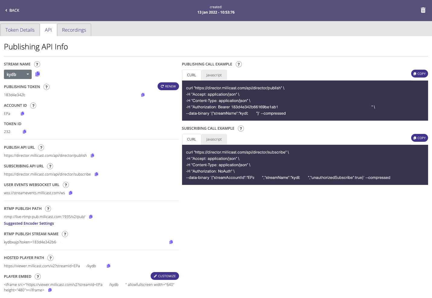Switch to the Token Details tab
The height and width of the screenshot is (298, 432).
tap(20, 30)
